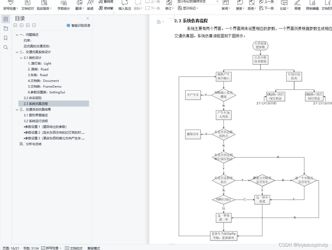Click the page layout icon beside the document

point(159,22)
